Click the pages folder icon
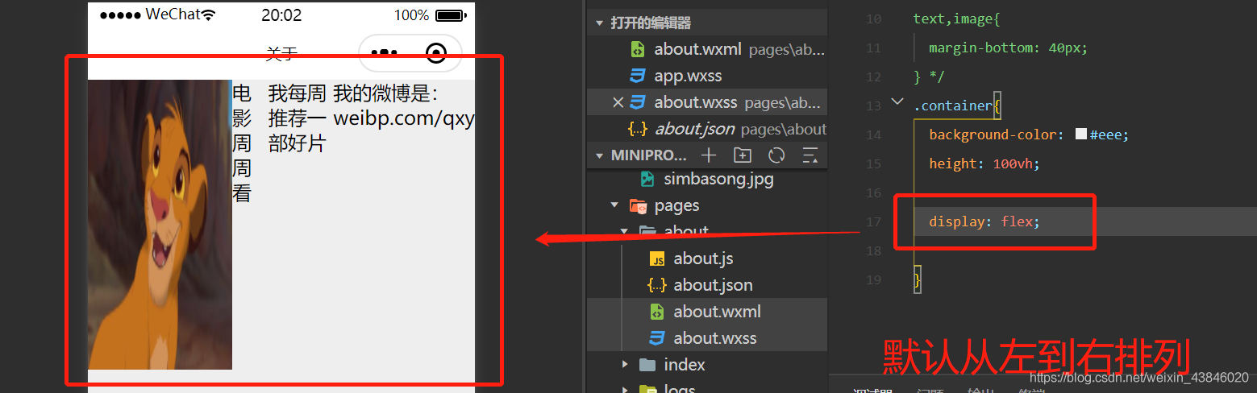The image size is (1257, 393). point(638,205)
